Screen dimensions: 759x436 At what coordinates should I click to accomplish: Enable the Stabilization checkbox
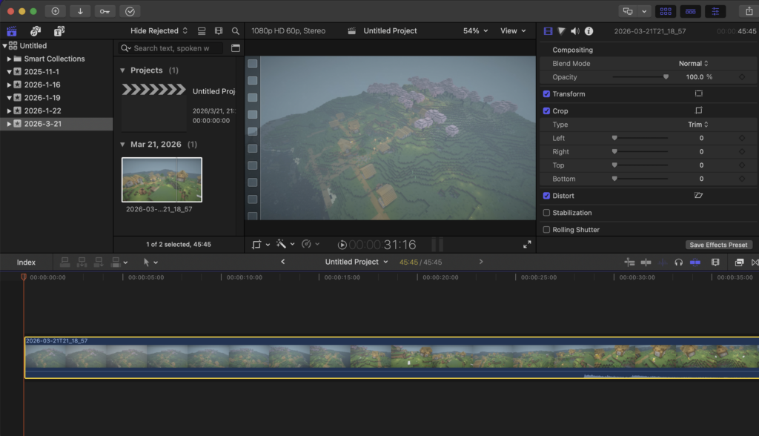(x=546, y=213)
